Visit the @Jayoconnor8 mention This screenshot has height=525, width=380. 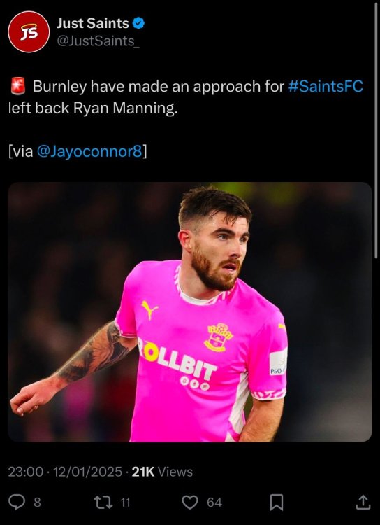click(89, 152)
